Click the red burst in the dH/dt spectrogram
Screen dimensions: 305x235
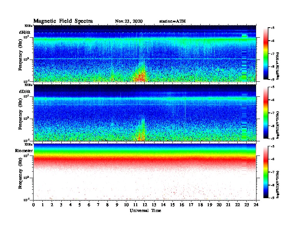(x=140, y=78)
